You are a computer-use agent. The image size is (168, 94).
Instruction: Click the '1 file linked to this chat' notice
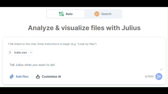52,44
